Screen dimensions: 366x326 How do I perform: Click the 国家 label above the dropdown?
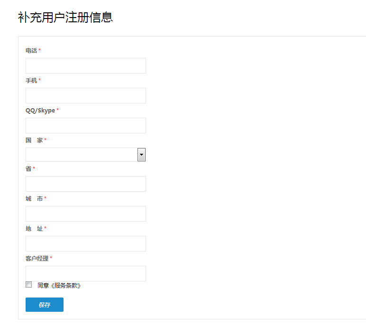34,140
